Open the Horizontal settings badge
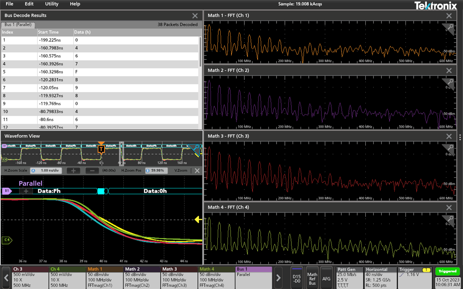This screenshot has height=289, width=463. [380, 276]
